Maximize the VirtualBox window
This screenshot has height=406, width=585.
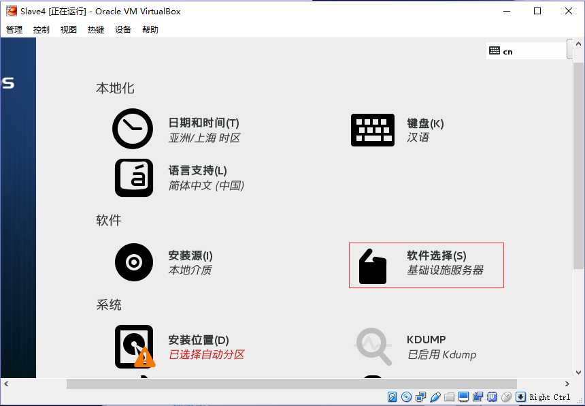pos(537,11)
